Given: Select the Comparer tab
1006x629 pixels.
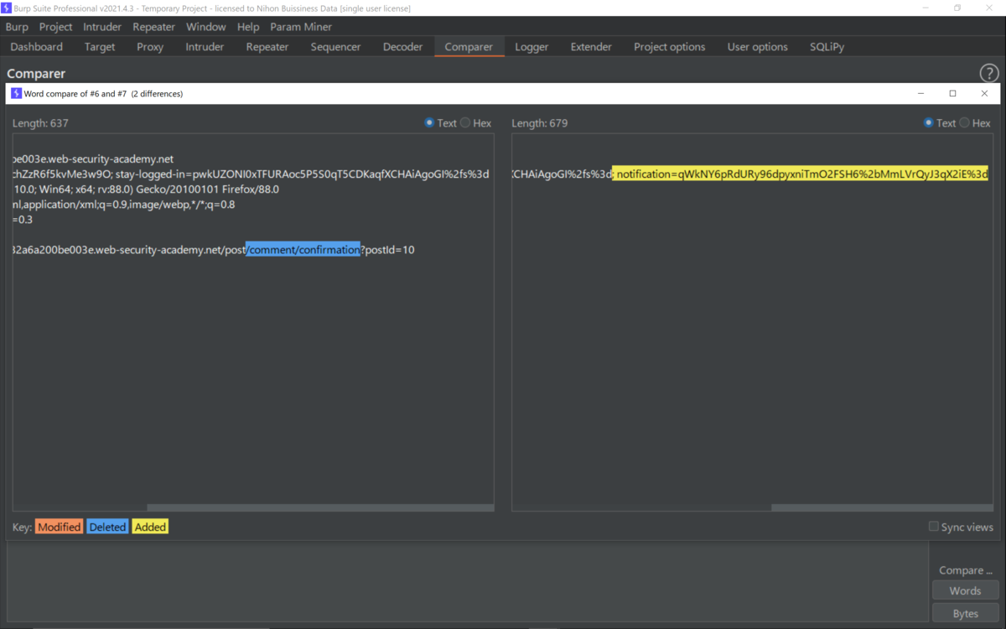Looking at the screenshot, I should click(469, 47).
